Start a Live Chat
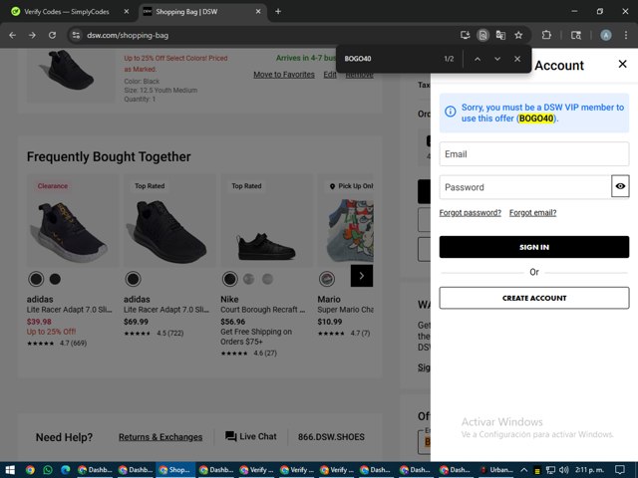This screenshot has width=638, height=478. (250, 436)
